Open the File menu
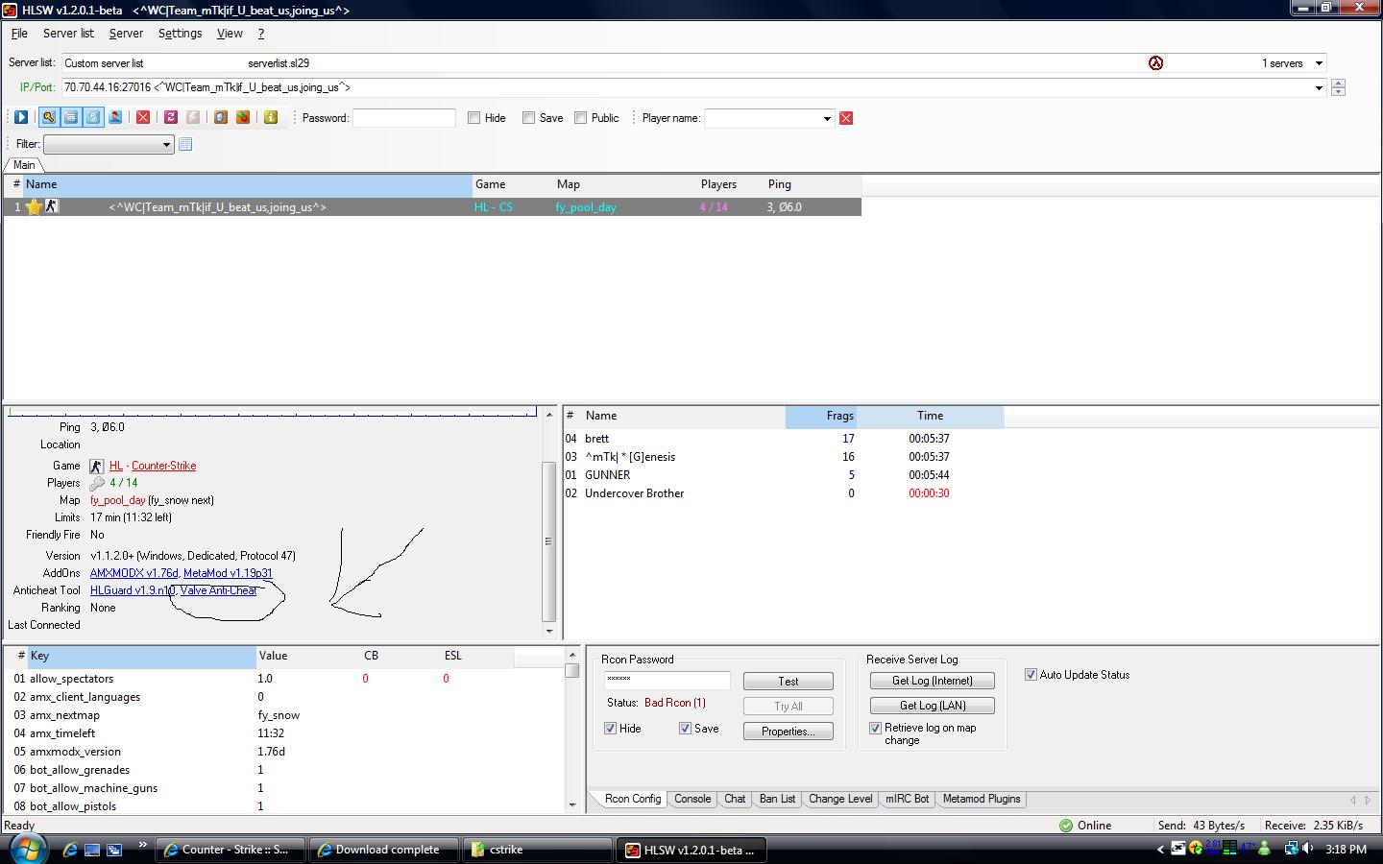Image resolution: width=1383 pixels, height=864 pixels. tap(19, 34)
